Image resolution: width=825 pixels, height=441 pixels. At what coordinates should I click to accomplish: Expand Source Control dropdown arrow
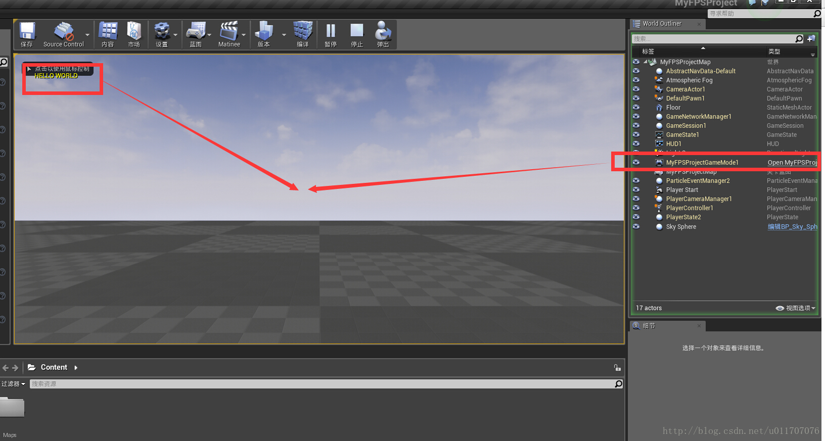[x=87, y=35]
